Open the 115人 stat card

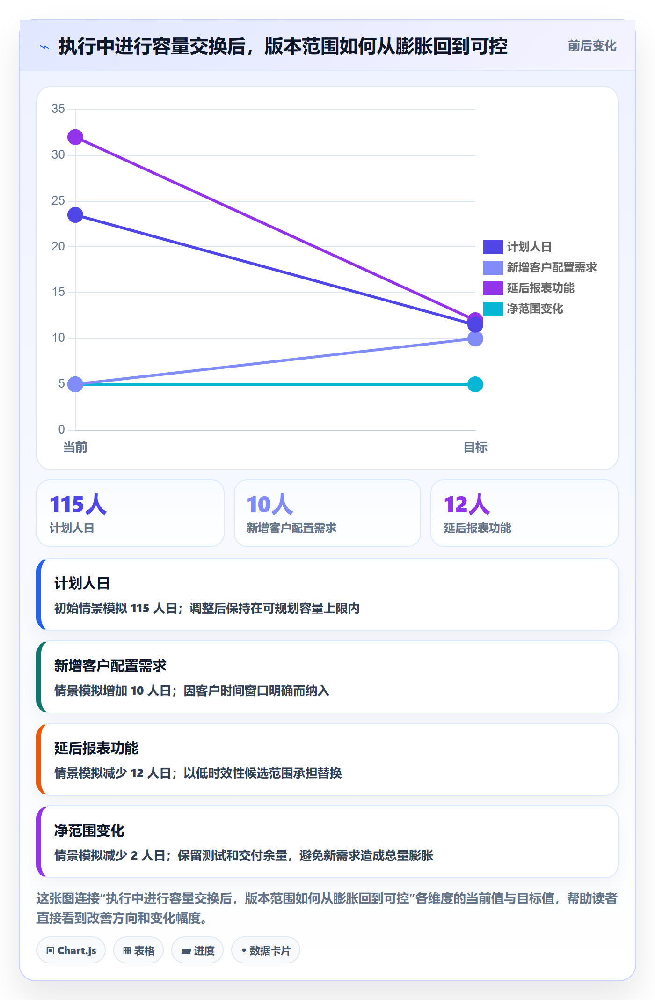coord(131,513)
